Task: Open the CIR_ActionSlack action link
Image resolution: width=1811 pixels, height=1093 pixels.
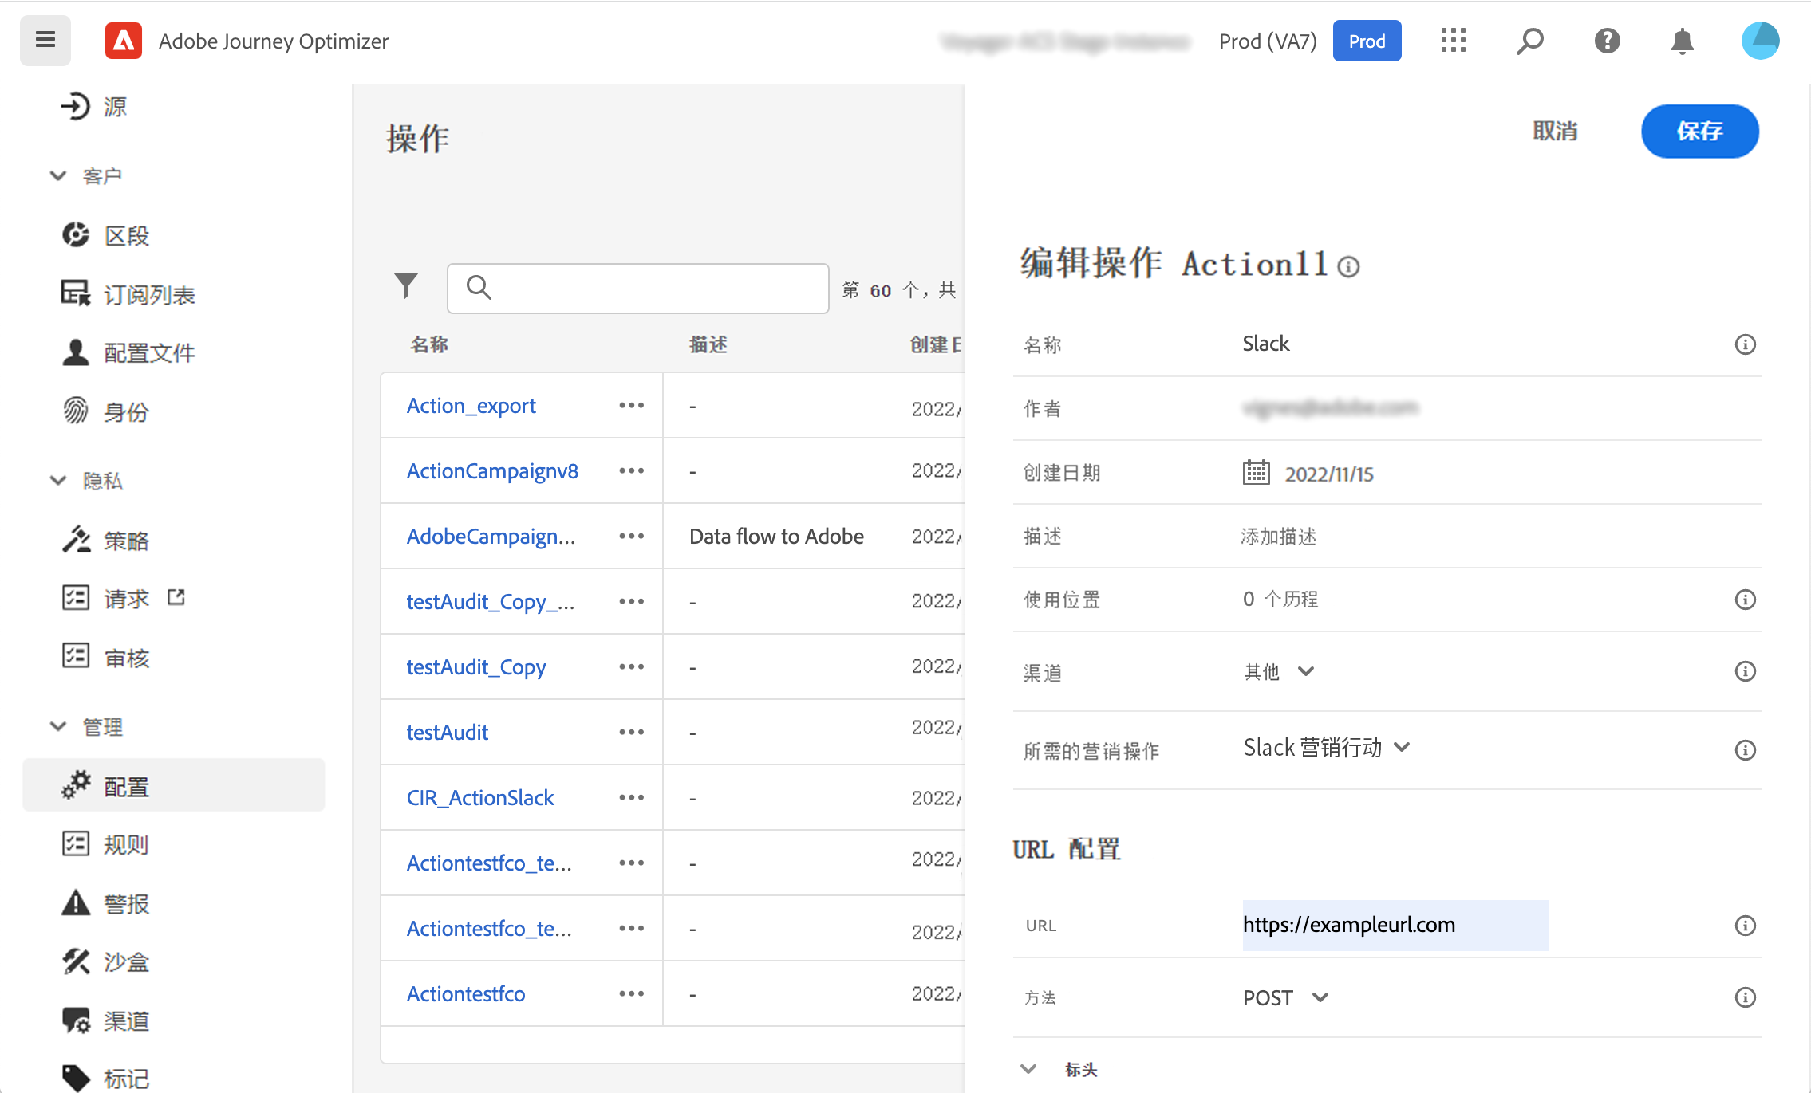Action: click(x=480, y=798)
